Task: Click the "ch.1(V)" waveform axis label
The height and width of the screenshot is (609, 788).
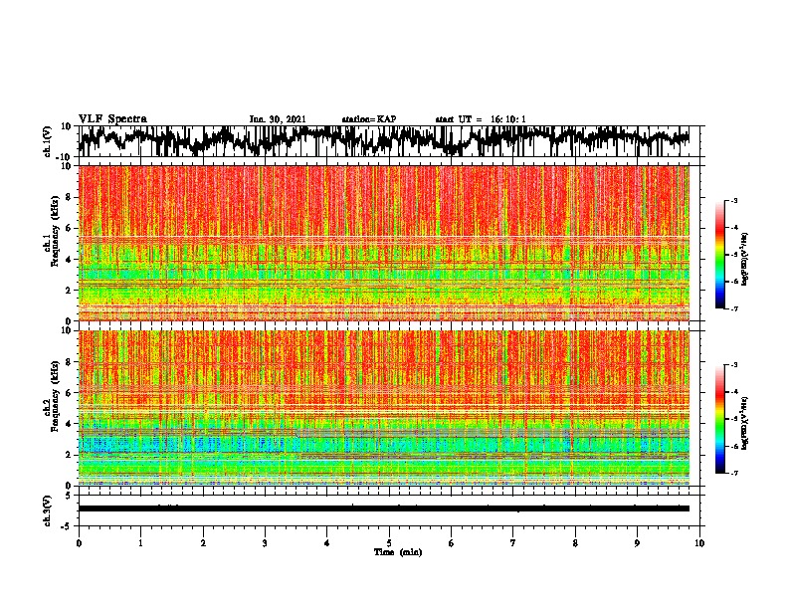Action: click(48, 141)
